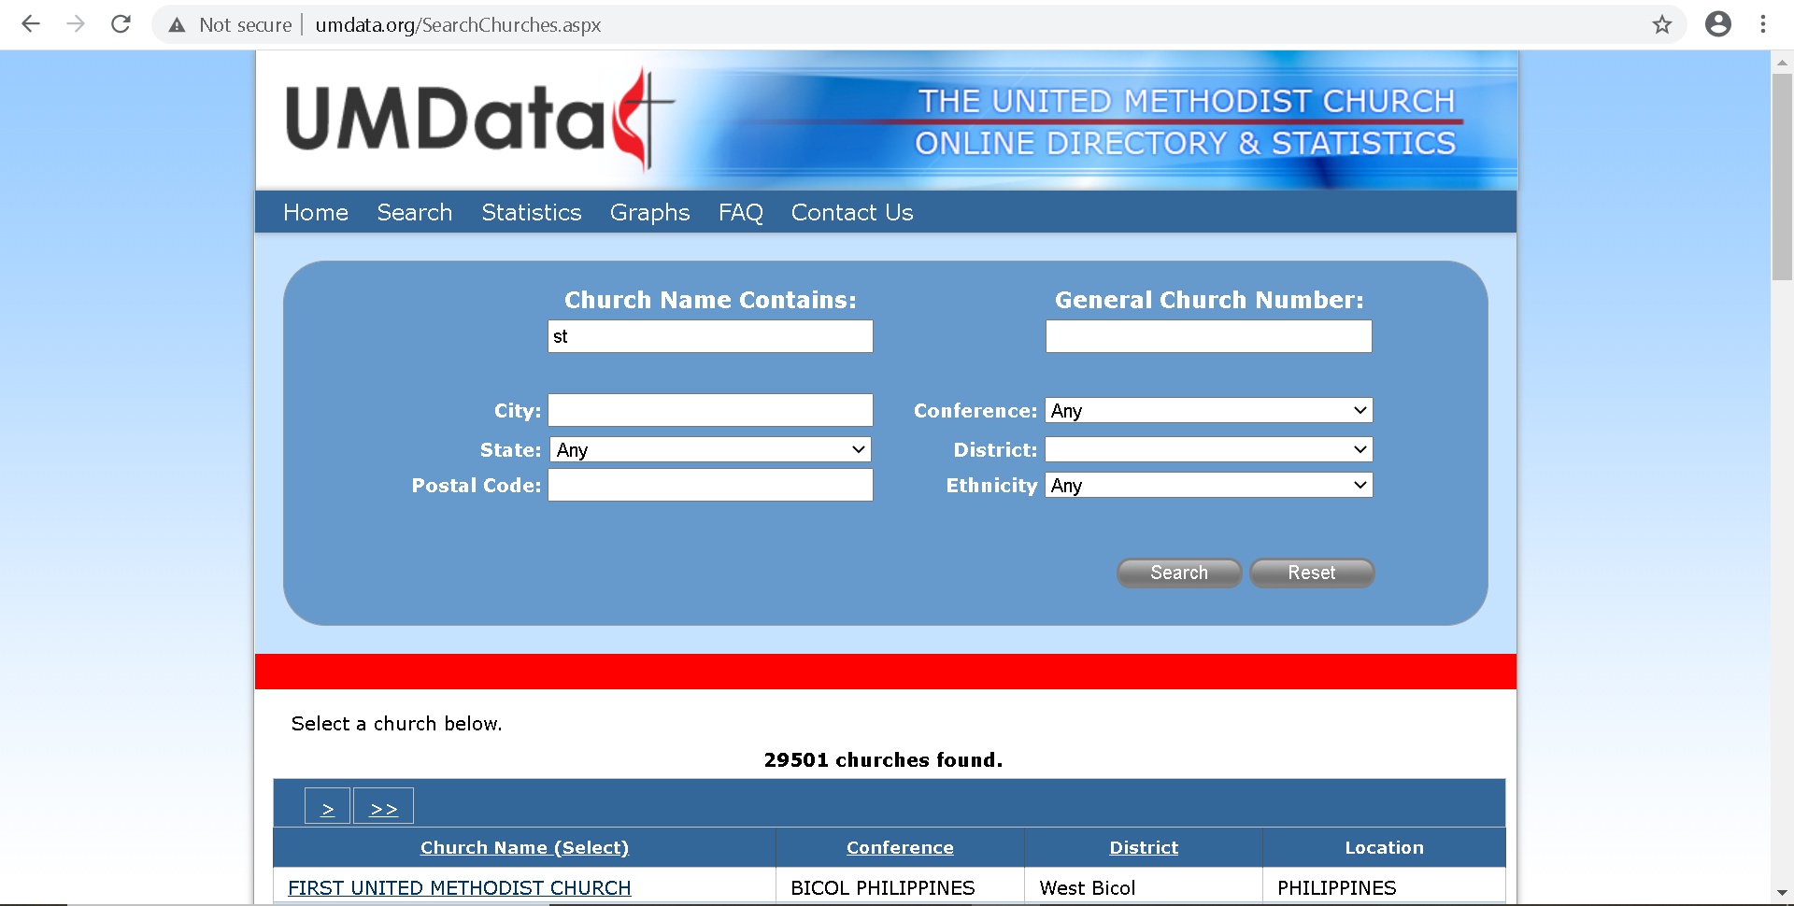Click into the City text field
The height and width of the screenshot is (906, 1794).
pyautogui.click(x=710, y=410)
